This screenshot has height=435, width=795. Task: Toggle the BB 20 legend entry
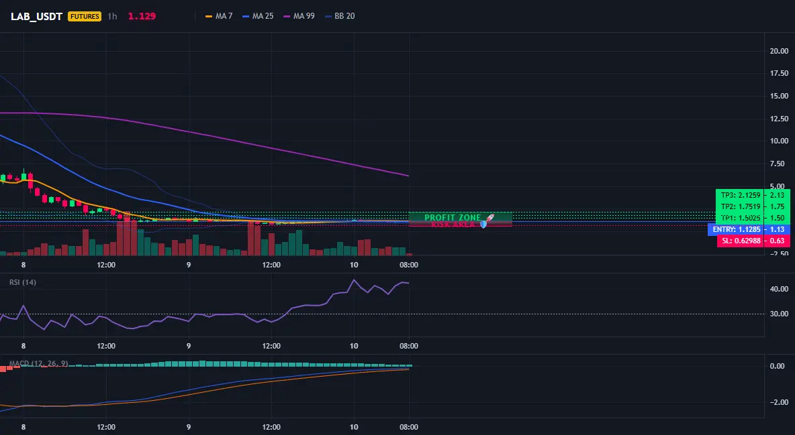(340, 16)
